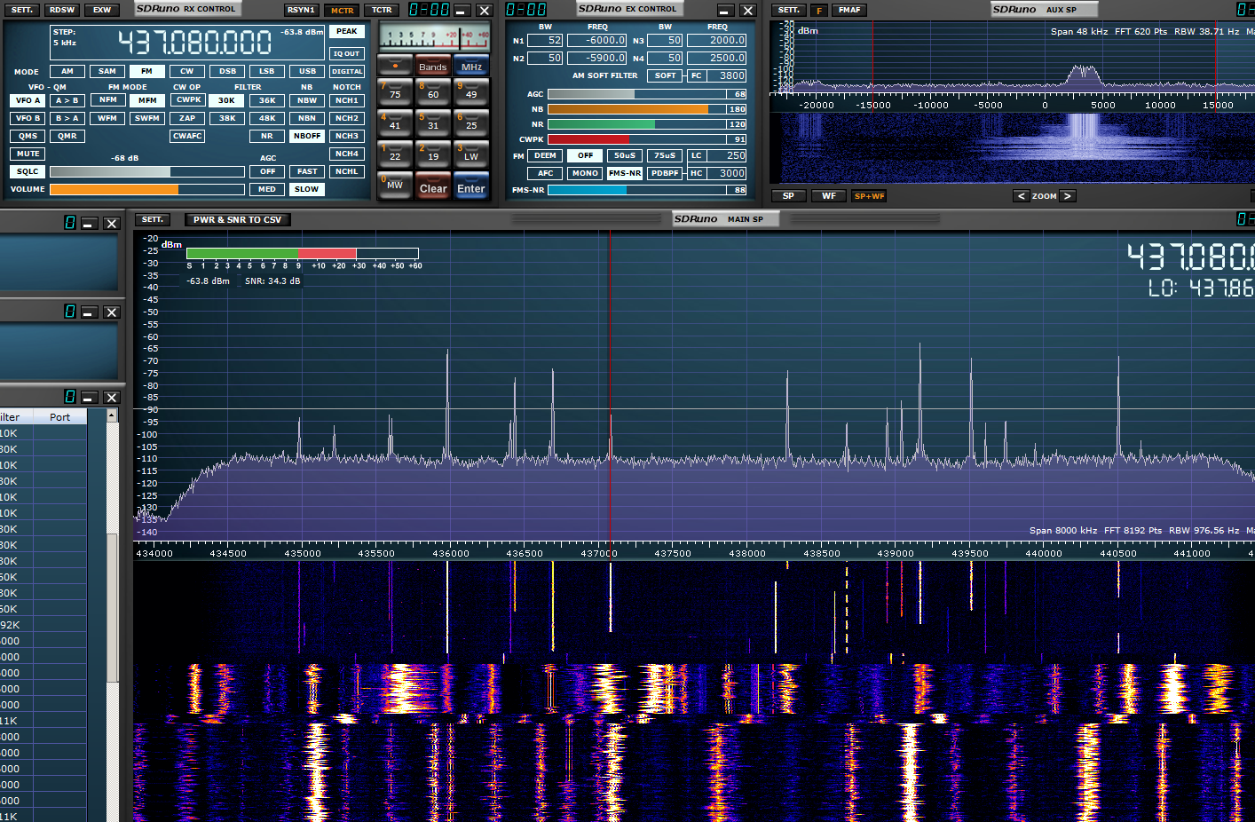Image resolution: width=1255 pixels, height=822 pixels.
Task: Click the orange F button in AUX SP
Action: click(819, 10)
